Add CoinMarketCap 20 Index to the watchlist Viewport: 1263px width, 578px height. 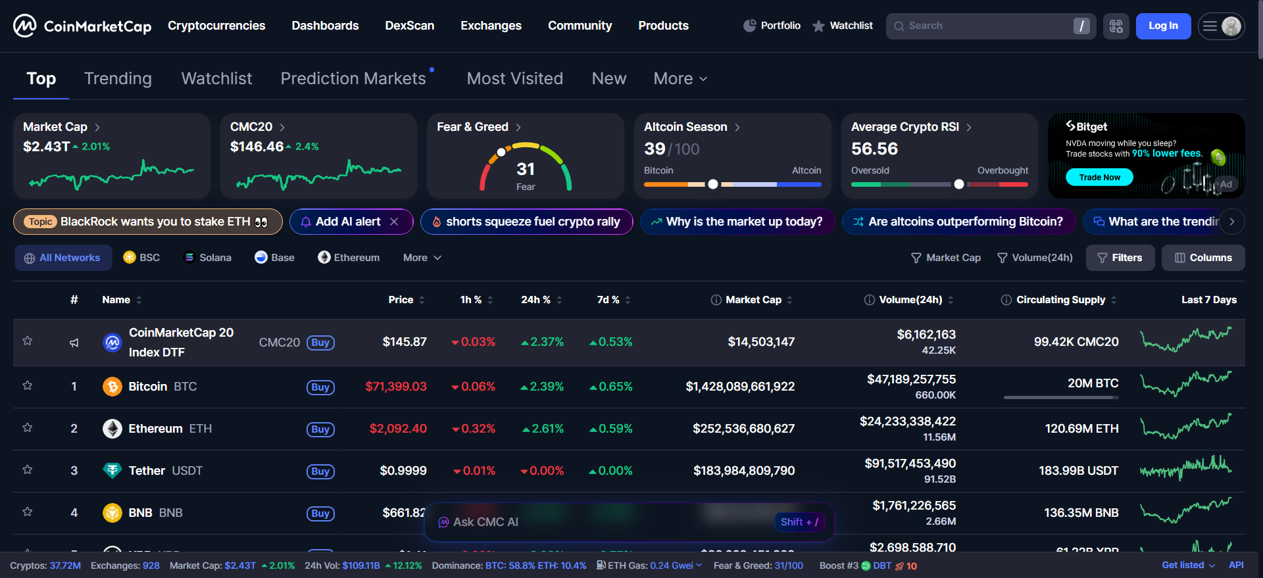coord(28,341)
